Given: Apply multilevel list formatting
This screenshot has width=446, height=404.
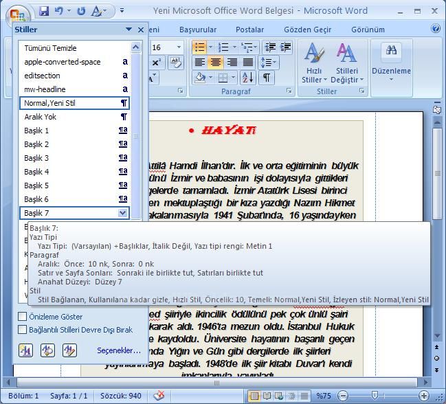Looking at the screenshot, I should (246, 47).
